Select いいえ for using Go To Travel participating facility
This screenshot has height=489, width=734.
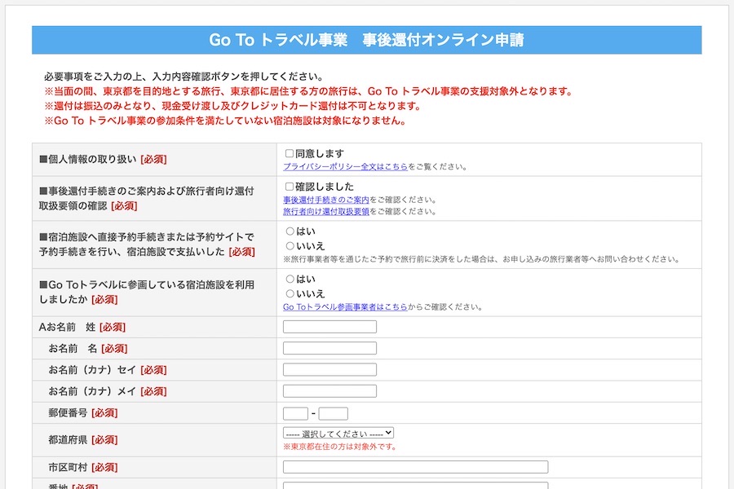(290, 293)
